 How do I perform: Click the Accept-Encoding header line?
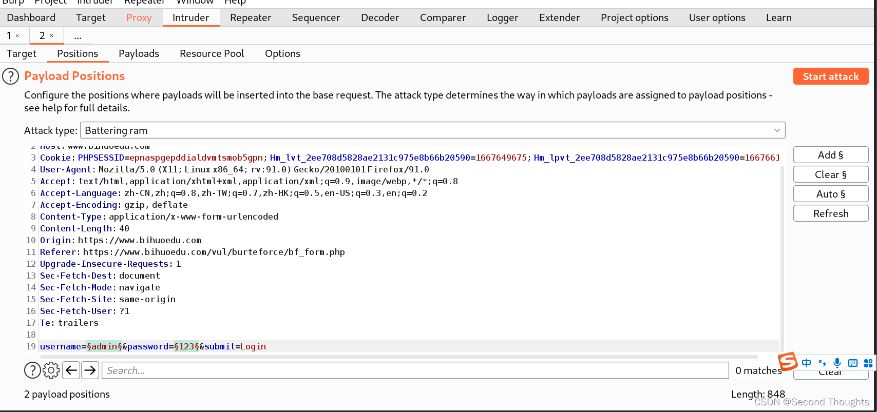point(114,205)
